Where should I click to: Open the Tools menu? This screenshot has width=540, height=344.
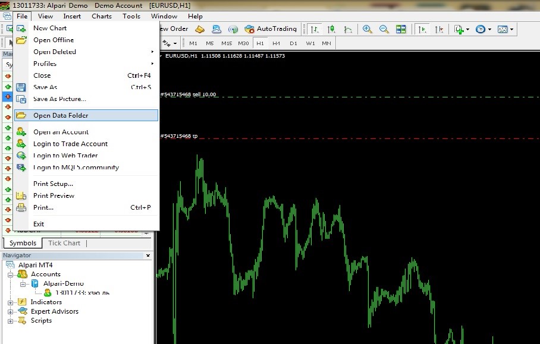(x=131, y=16)
